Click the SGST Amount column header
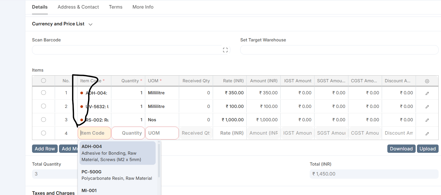The width and height of the screenshot is (441, 195). (x=331, y=81)
